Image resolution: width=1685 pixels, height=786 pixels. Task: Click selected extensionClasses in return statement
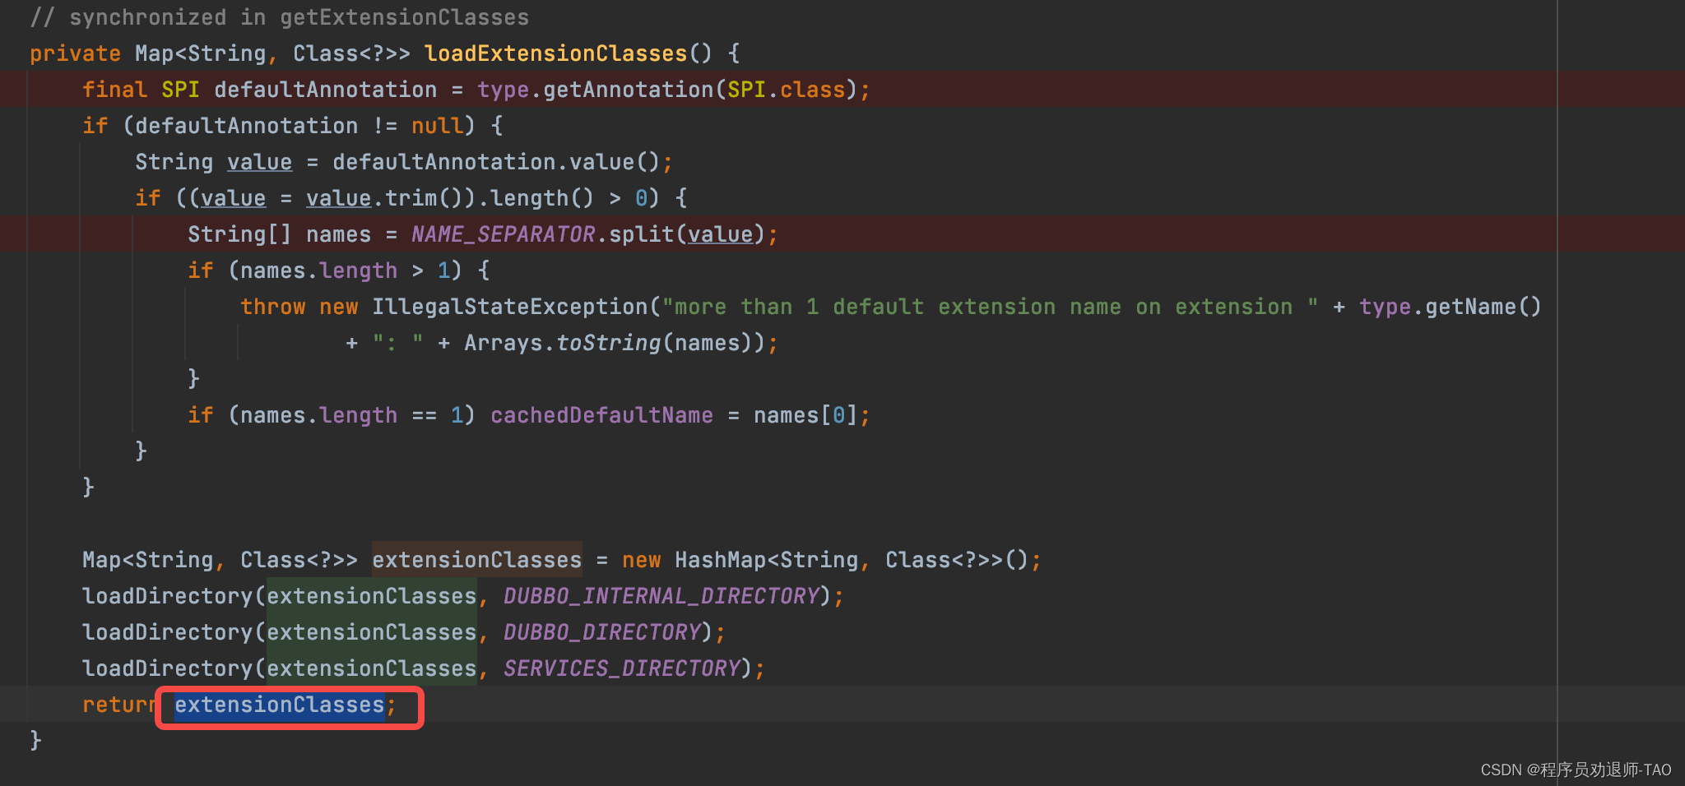point(279,705)
